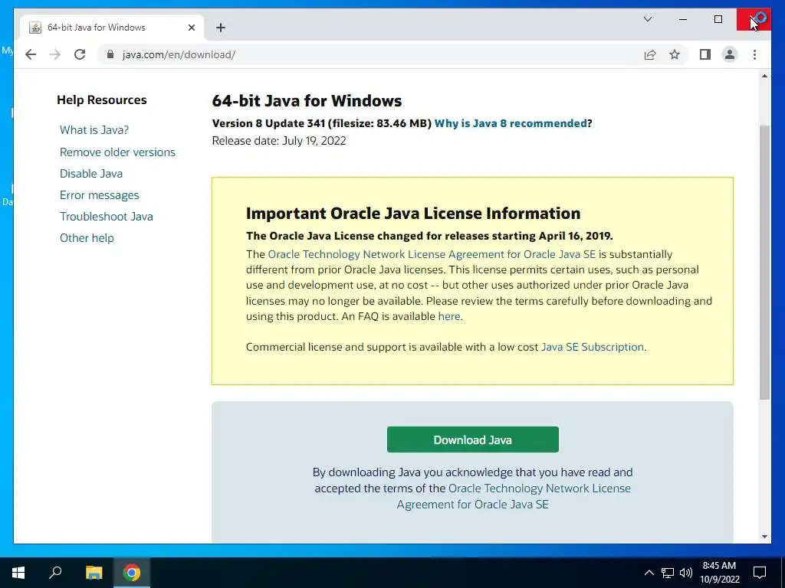Open the Windows Start menu
The width and height of the screenshot is (785, 588).
(x=18, y=573)
